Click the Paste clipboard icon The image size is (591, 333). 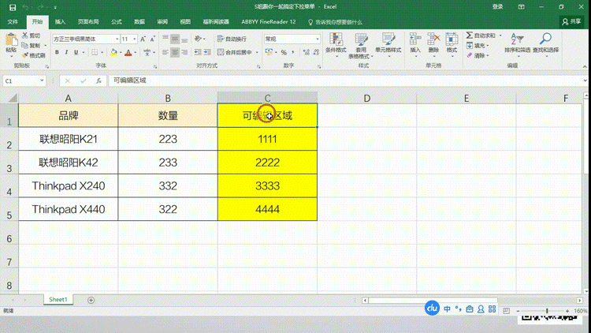(11, 40)
